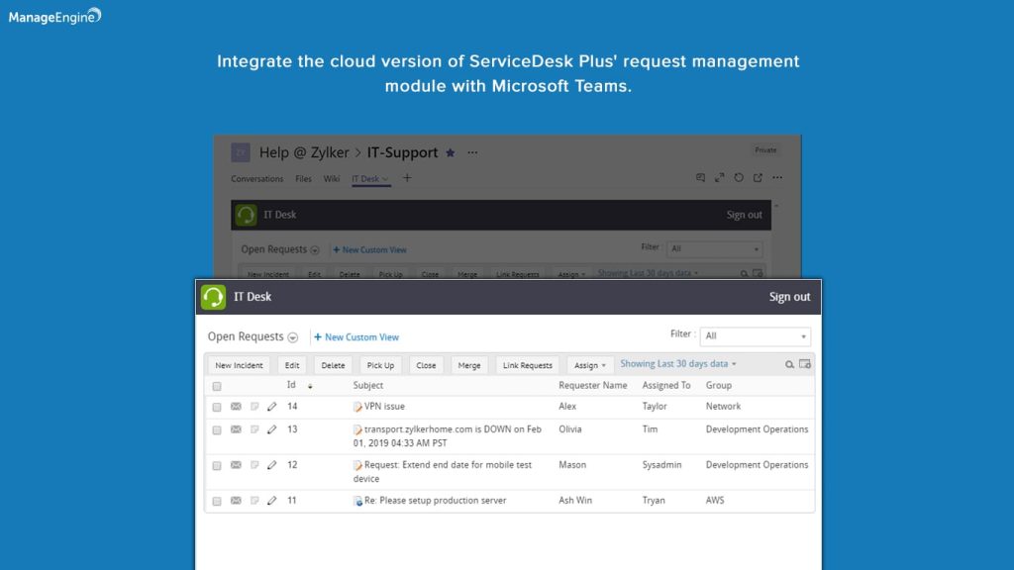1014x570 pixels.
Task: Click the Sign out link
Action: coord(789,297)
